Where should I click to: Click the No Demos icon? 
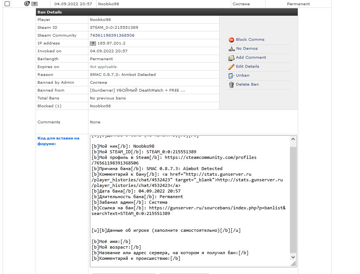point(231,49)
